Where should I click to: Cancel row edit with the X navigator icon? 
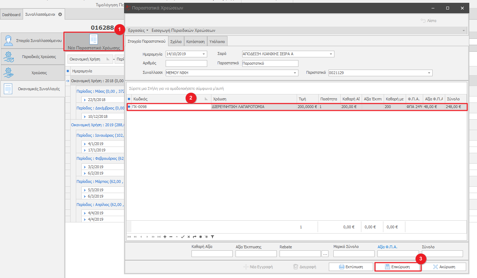point(188,237)
